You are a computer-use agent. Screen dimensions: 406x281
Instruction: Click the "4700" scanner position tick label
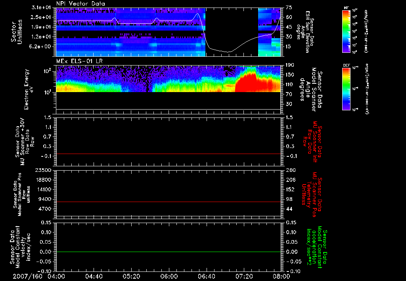pyautogui.click(x=46, y=209)
